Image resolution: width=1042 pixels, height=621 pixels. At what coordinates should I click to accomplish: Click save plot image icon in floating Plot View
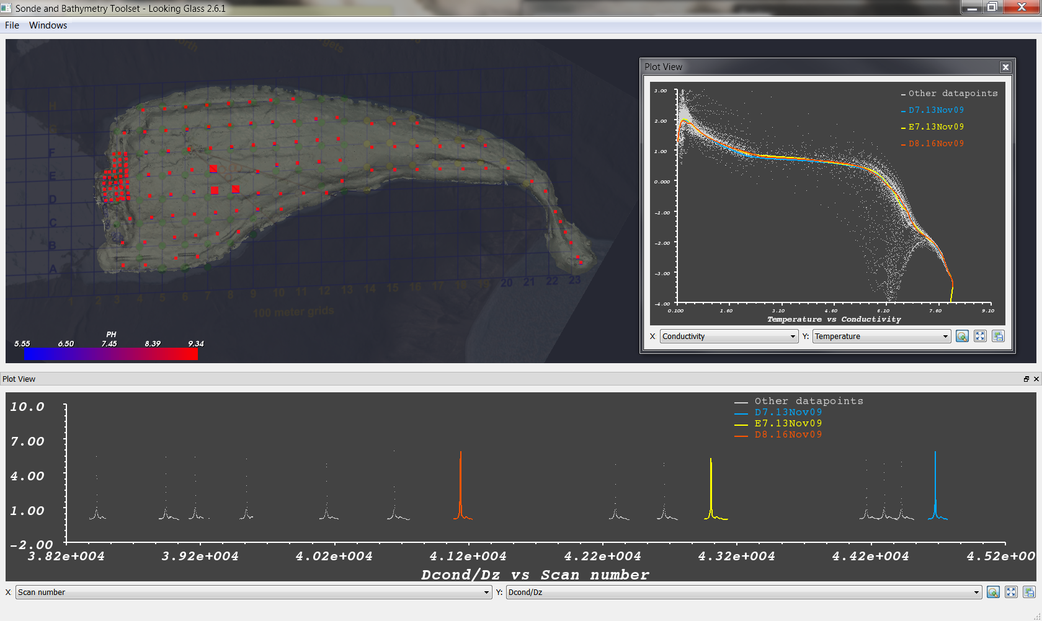(998, 336)
